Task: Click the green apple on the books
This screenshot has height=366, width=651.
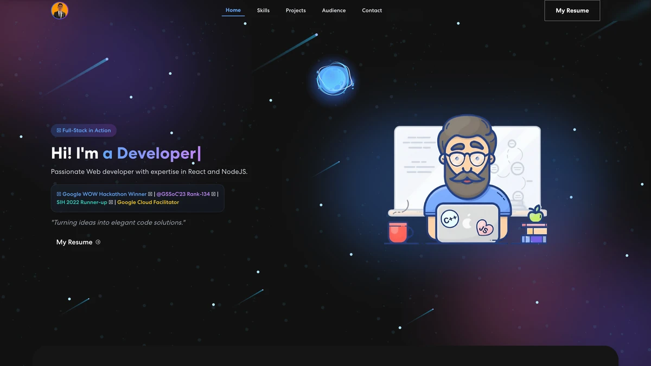Action: 535,214
